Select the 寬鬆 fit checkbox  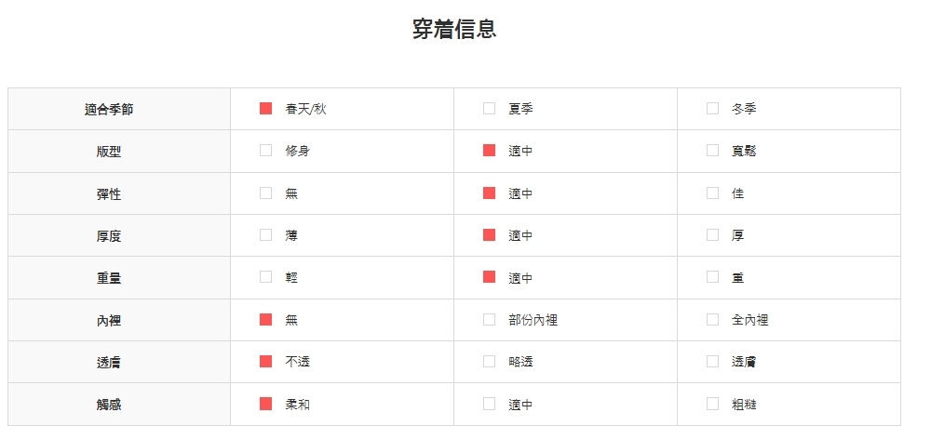click(712, 151)
